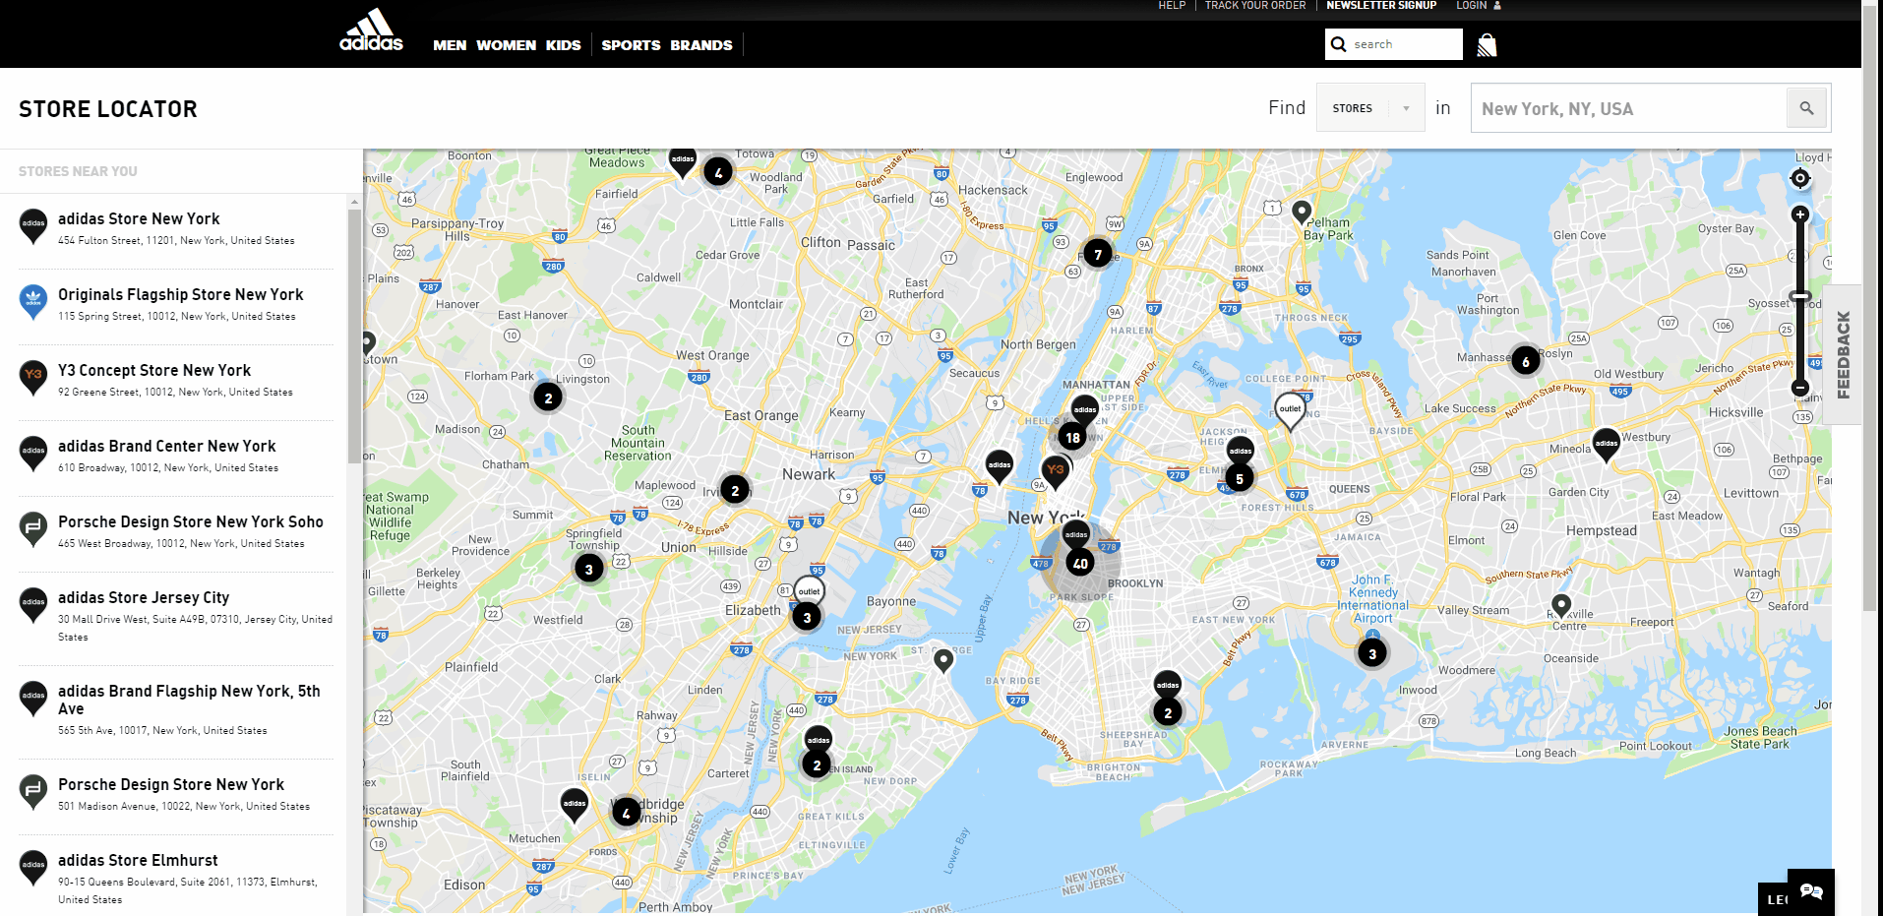Select the 4-store cluster near Woodbridge
Image resolution: width=1883 pixels, height=916 pixels.
pos(626,813)
